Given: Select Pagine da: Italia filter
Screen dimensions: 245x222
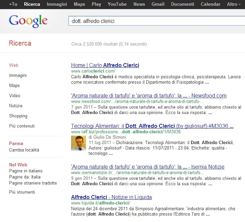Looking at the screenshot, I should [x=25, y=177].
